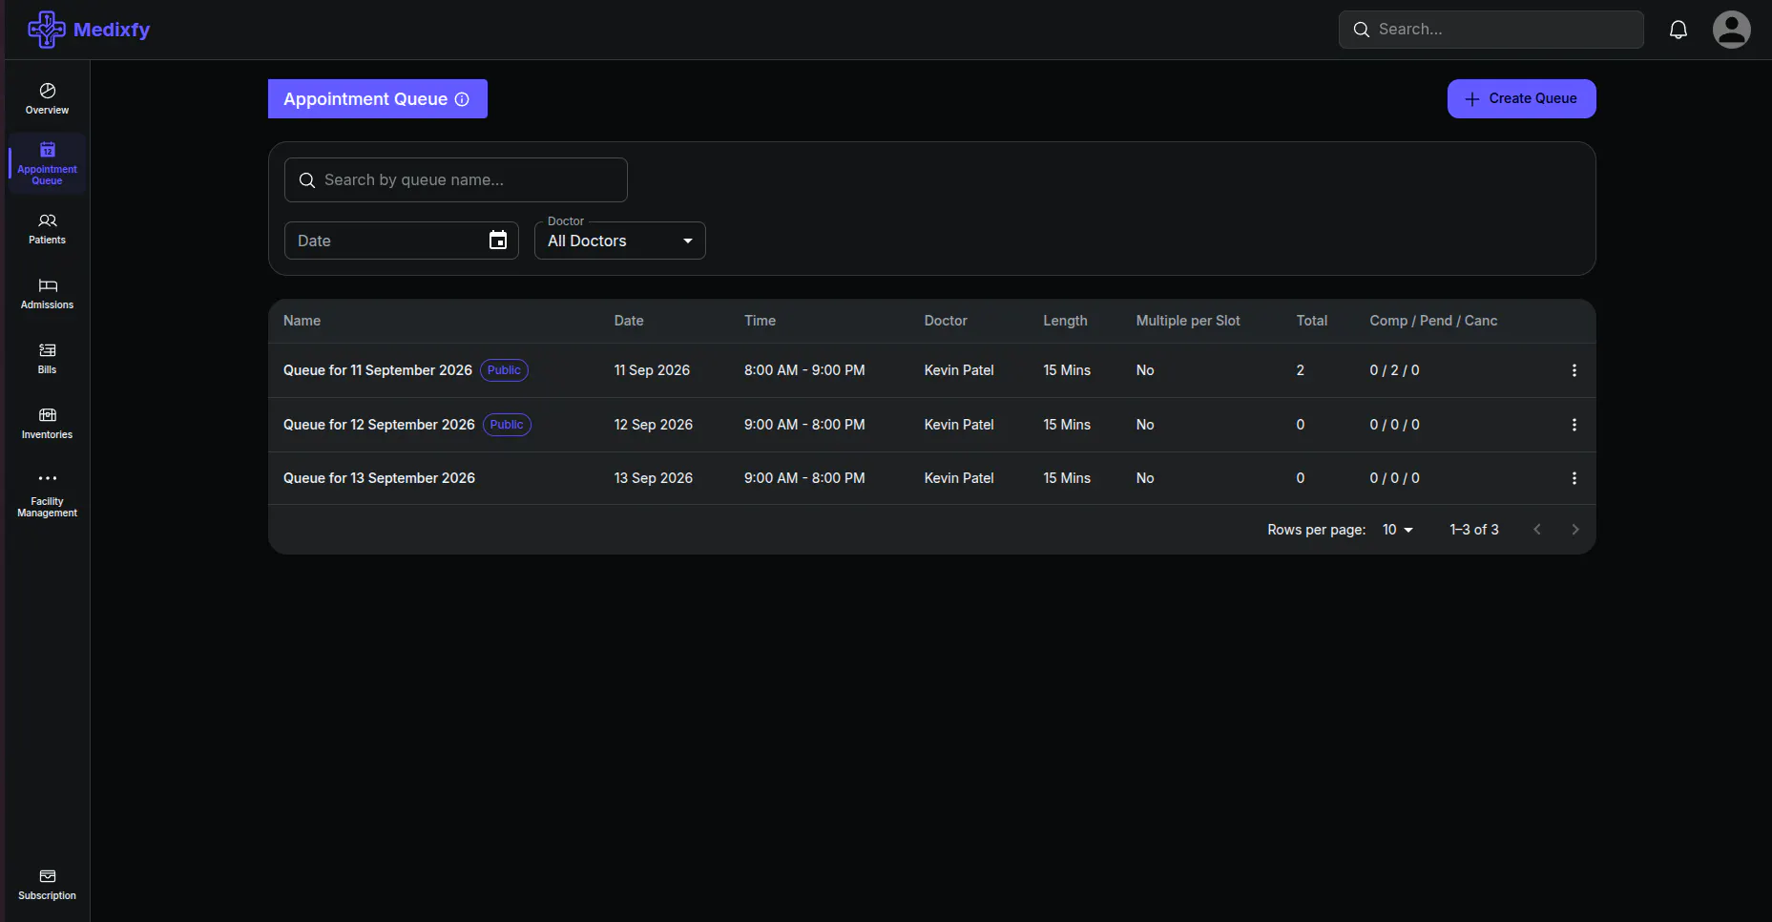Focus the top Search field
Image resolution: width=1772 pixels, height=922 pixels.
tap(1491, 30)
